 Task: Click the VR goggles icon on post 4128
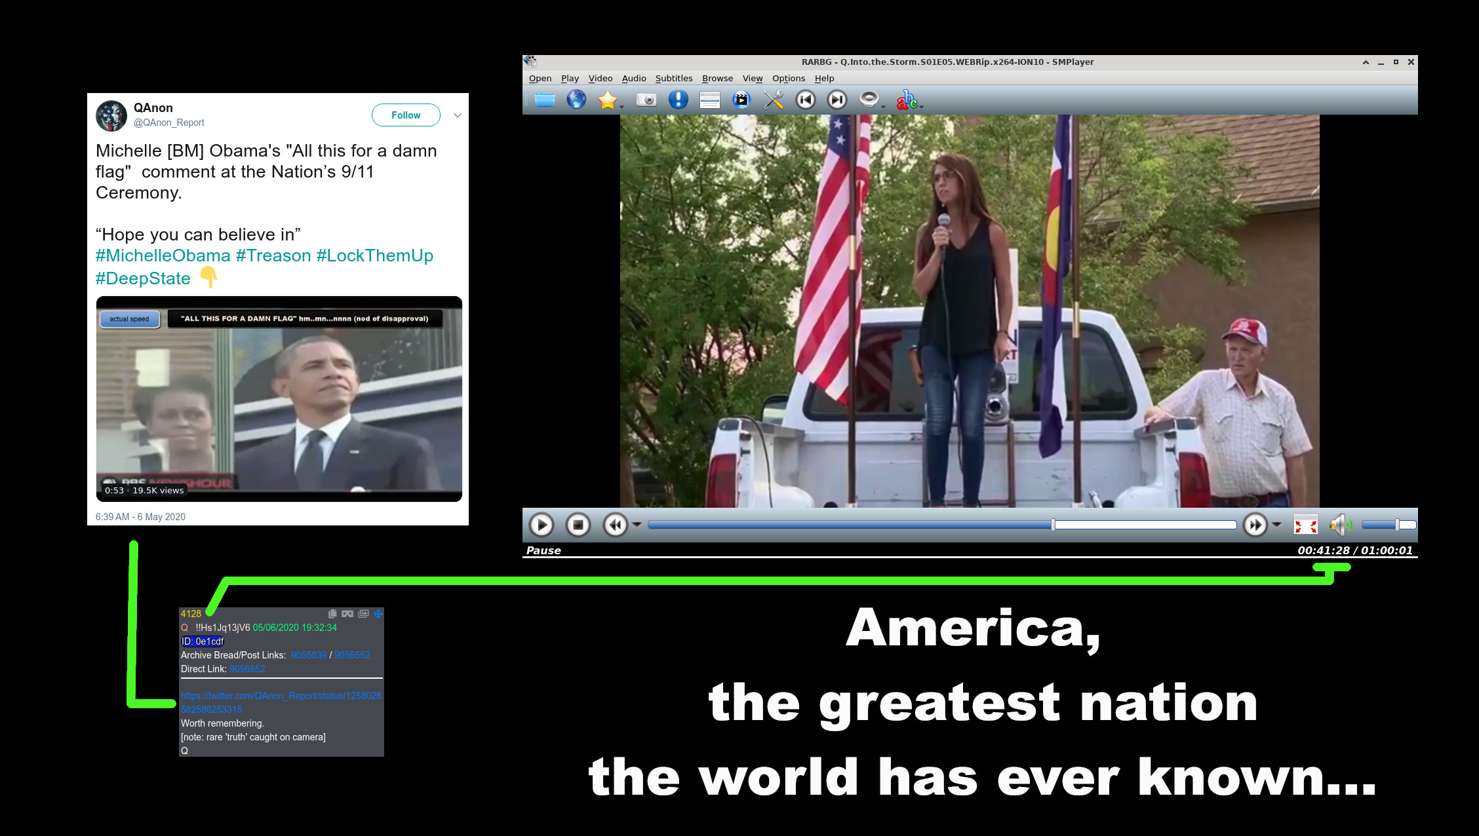click(347, 614)
